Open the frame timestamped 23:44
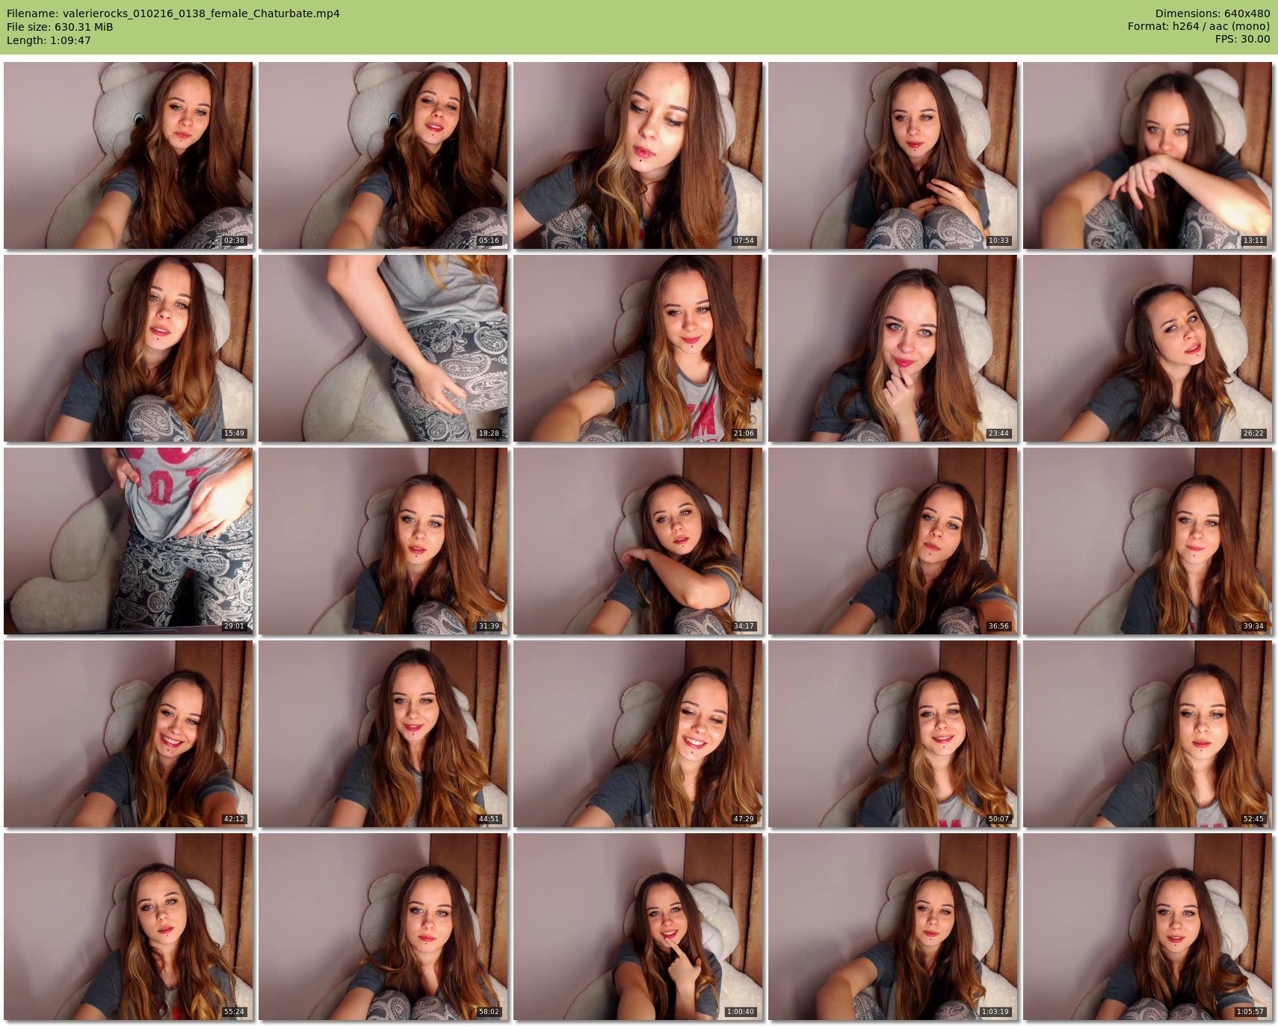The height and width of the screenshot is (1026, 1278). (892, 348)
